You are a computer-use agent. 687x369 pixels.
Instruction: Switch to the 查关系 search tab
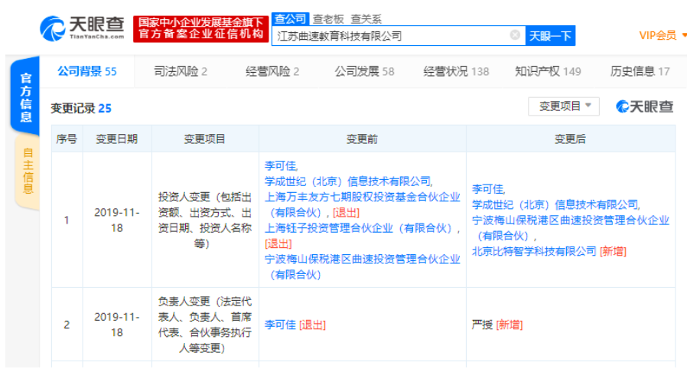[366, 19]
